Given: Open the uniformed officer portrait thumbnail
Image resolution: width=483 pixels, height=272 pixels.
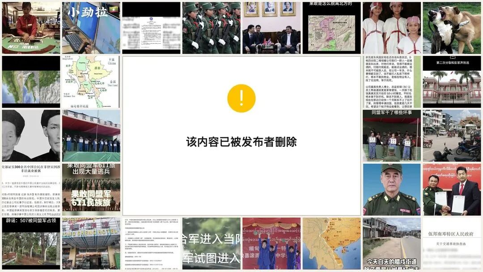Looking at the screenshot, I should 391,190.
